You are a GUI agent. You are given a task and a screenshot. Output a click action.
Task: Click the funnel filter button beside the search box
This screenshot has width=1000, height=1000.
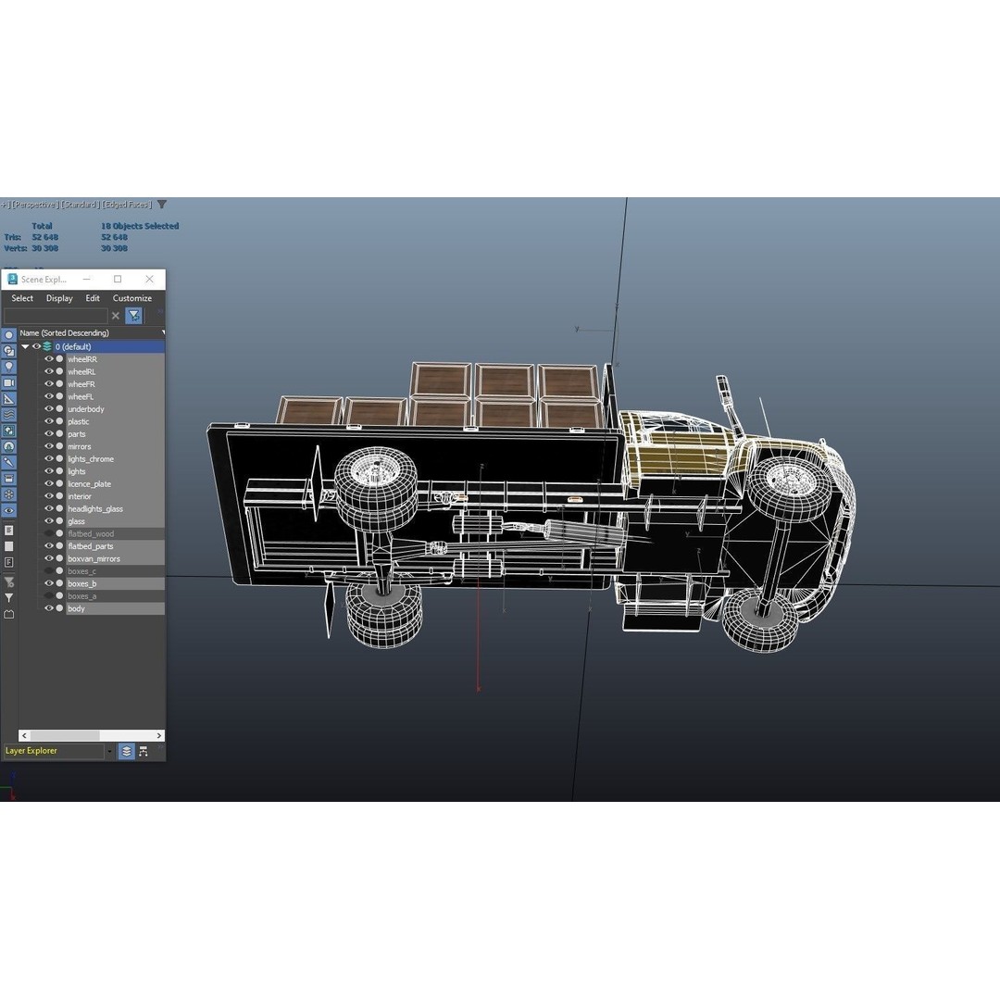pos(133,316)
